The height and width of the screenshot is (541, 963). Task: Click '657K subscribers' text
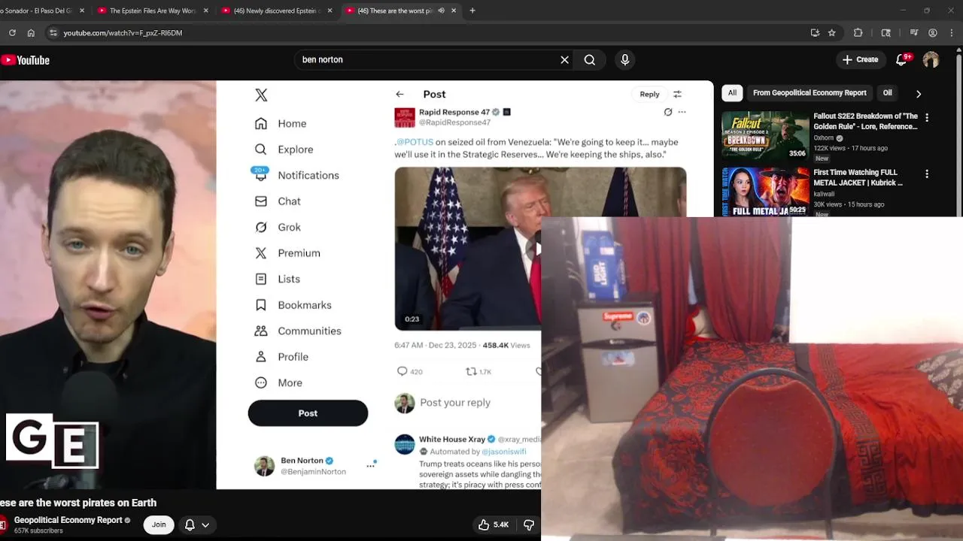pos(38,531)
